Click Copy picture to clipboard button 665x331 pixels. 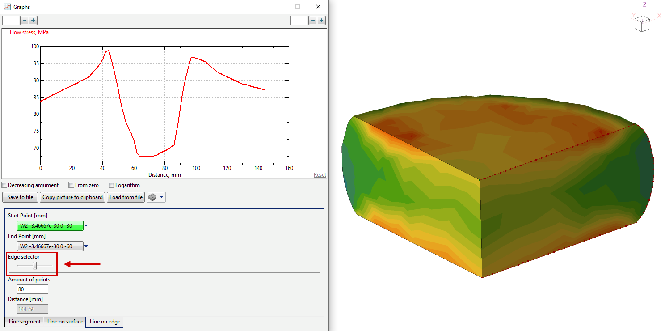[72, 197]
